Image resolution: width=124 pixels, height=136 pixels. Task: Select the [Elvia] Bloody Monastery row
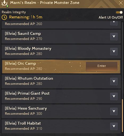pos(61,52)
